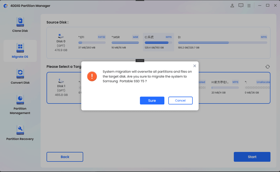280x172 pixels.
Task: Click the NTFS tag on D: partition
Action: (x=264, y=37)
